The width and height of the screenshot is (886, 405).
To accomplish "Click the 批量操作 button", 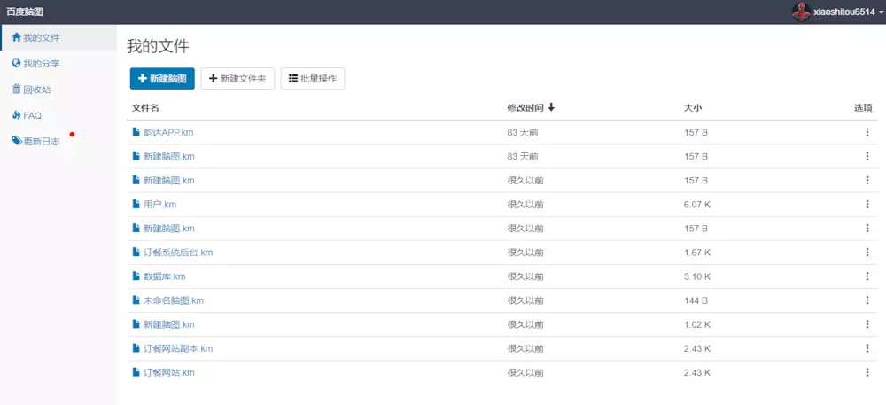I will [x=313, y=79].
